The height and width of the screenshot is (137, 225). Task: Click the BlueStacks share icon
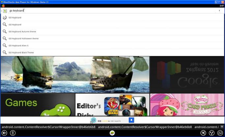tap(211, 133)
